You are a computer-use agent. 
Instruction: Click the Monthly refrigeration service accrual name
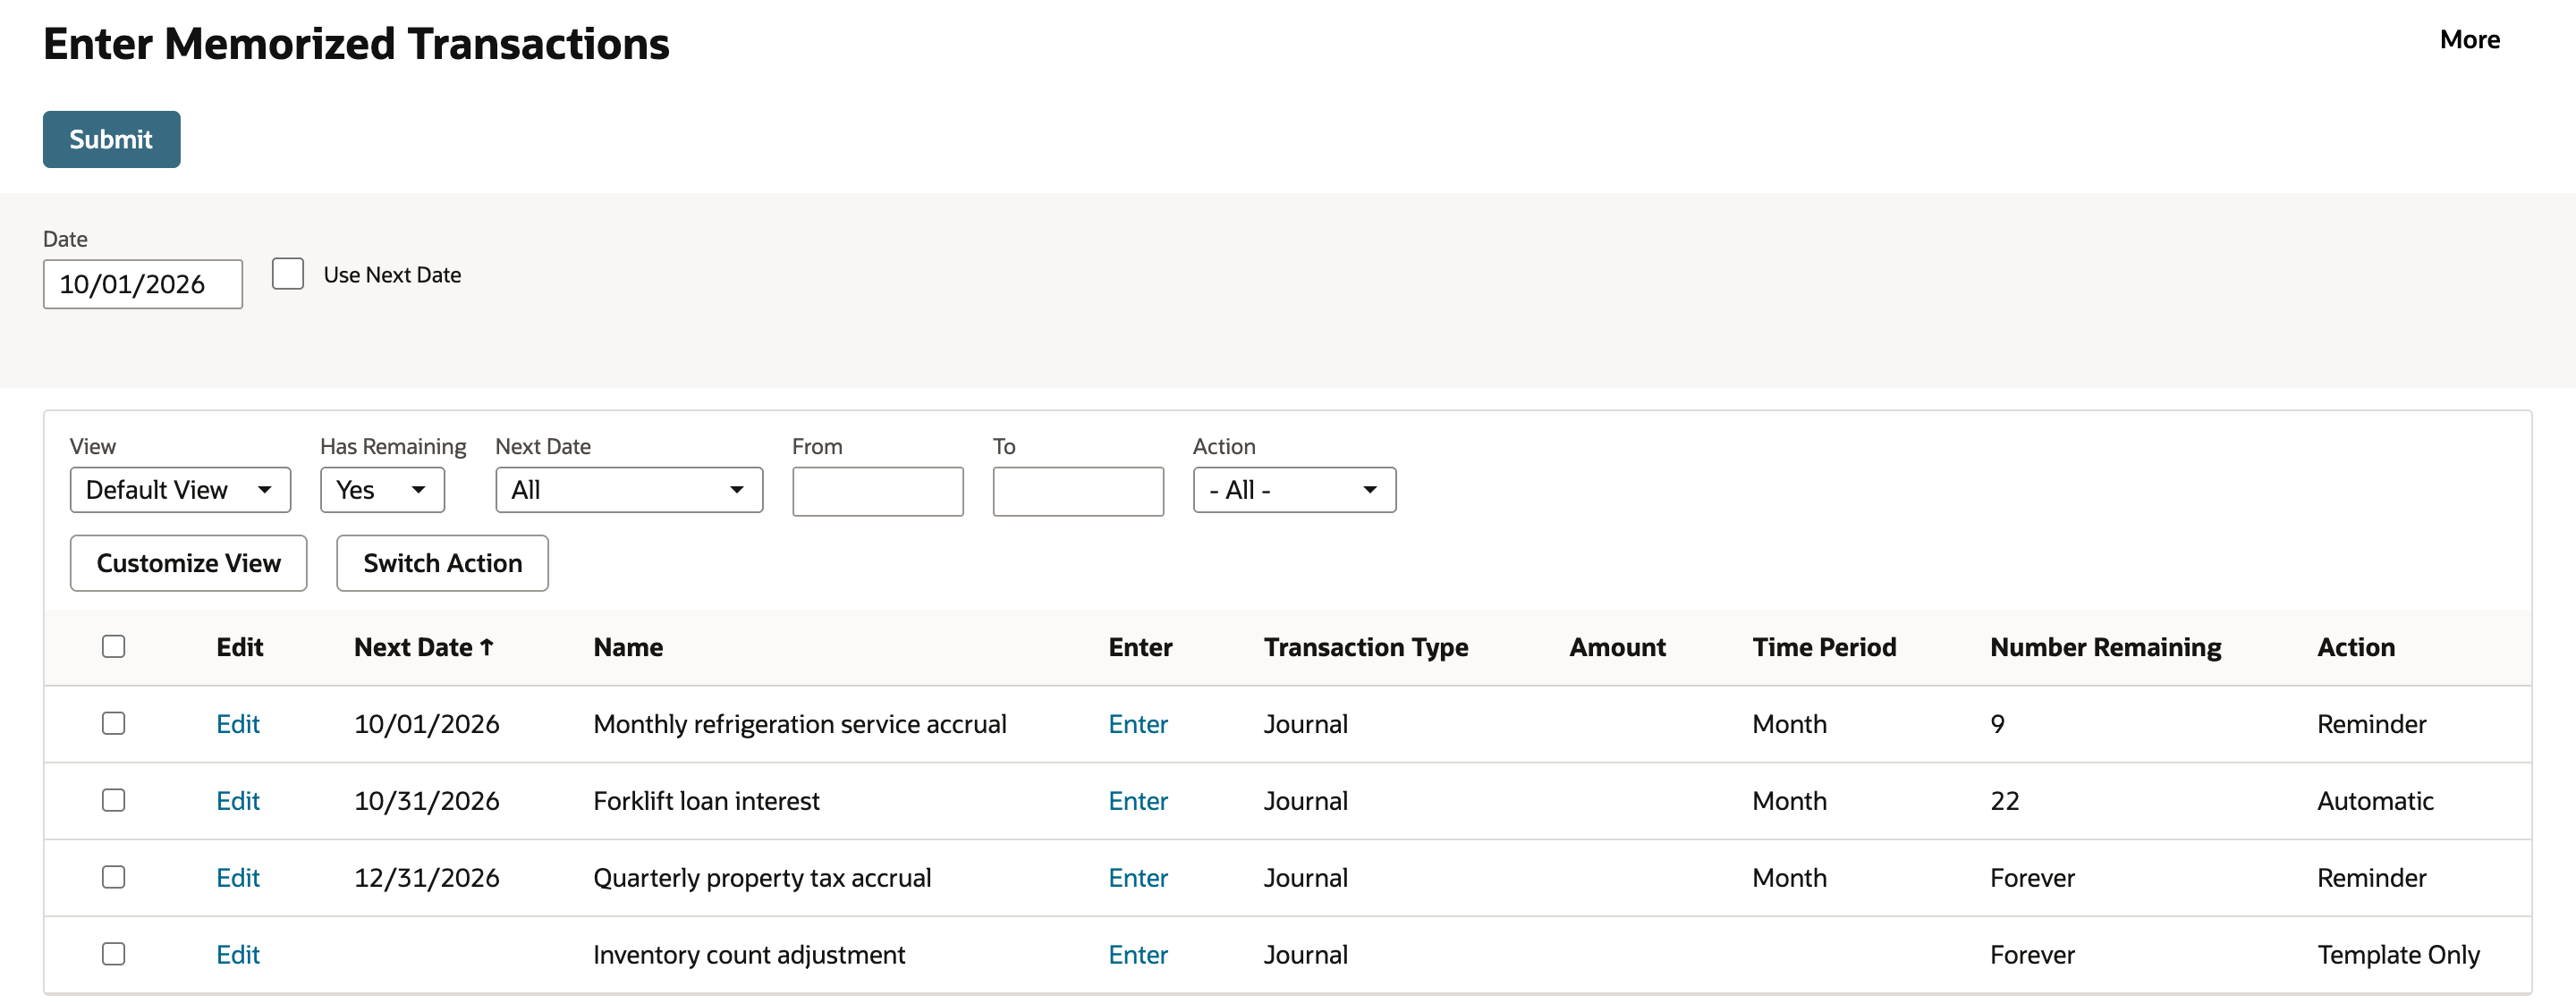800,724
